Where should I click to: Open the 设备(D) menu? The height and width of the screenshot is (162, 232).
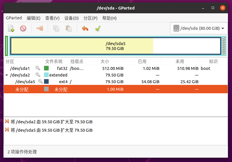(x=72, y=18)
